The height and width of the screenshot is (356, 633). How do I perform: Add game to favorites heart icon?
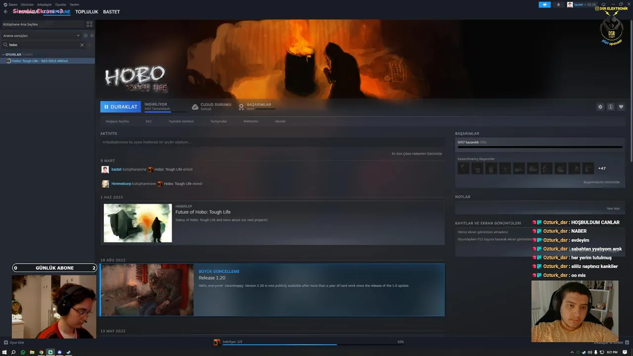[621, 107]
